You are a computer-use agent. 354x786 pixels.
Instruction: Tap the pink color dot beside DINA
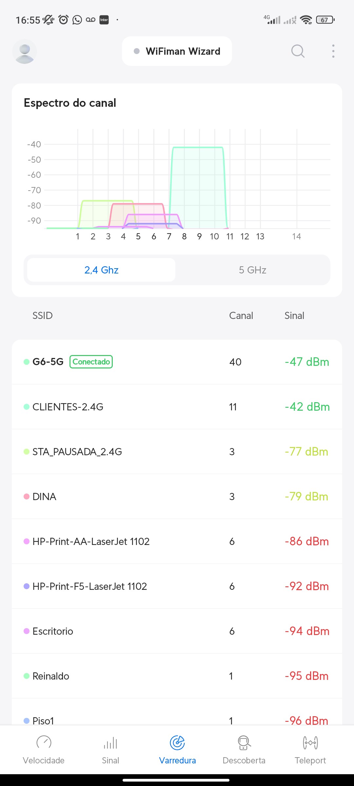pos(27,496)
